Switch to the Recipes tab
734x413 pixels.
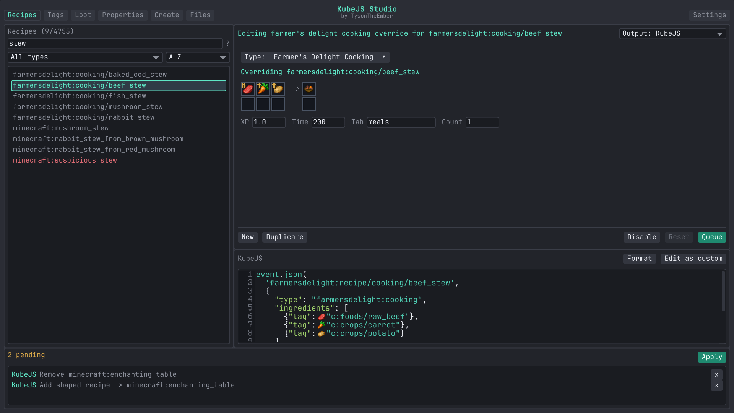pos(22,15)
